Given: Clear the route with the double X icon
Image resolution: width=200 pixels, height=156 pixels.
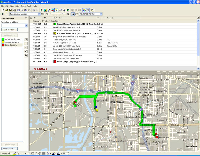Looking at the screenshot, I should pyautogui.click(x=26, y=55).
